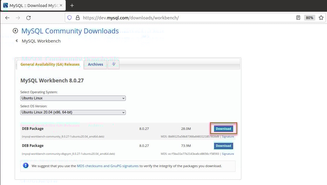Bookmark this page with the star icon
327x185 pixels.
(321, 18)
